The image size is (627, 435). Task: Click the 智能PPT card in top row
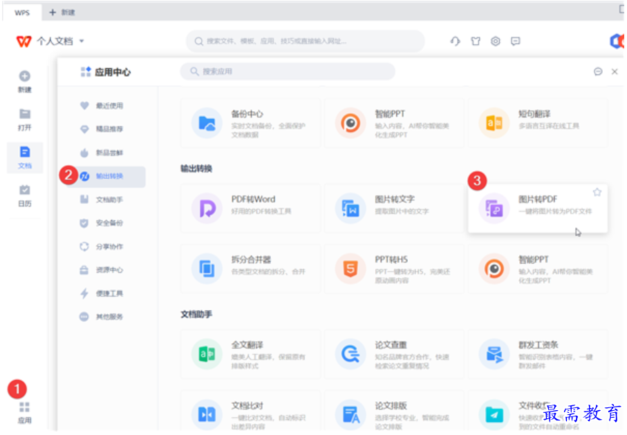click(394, 123)
